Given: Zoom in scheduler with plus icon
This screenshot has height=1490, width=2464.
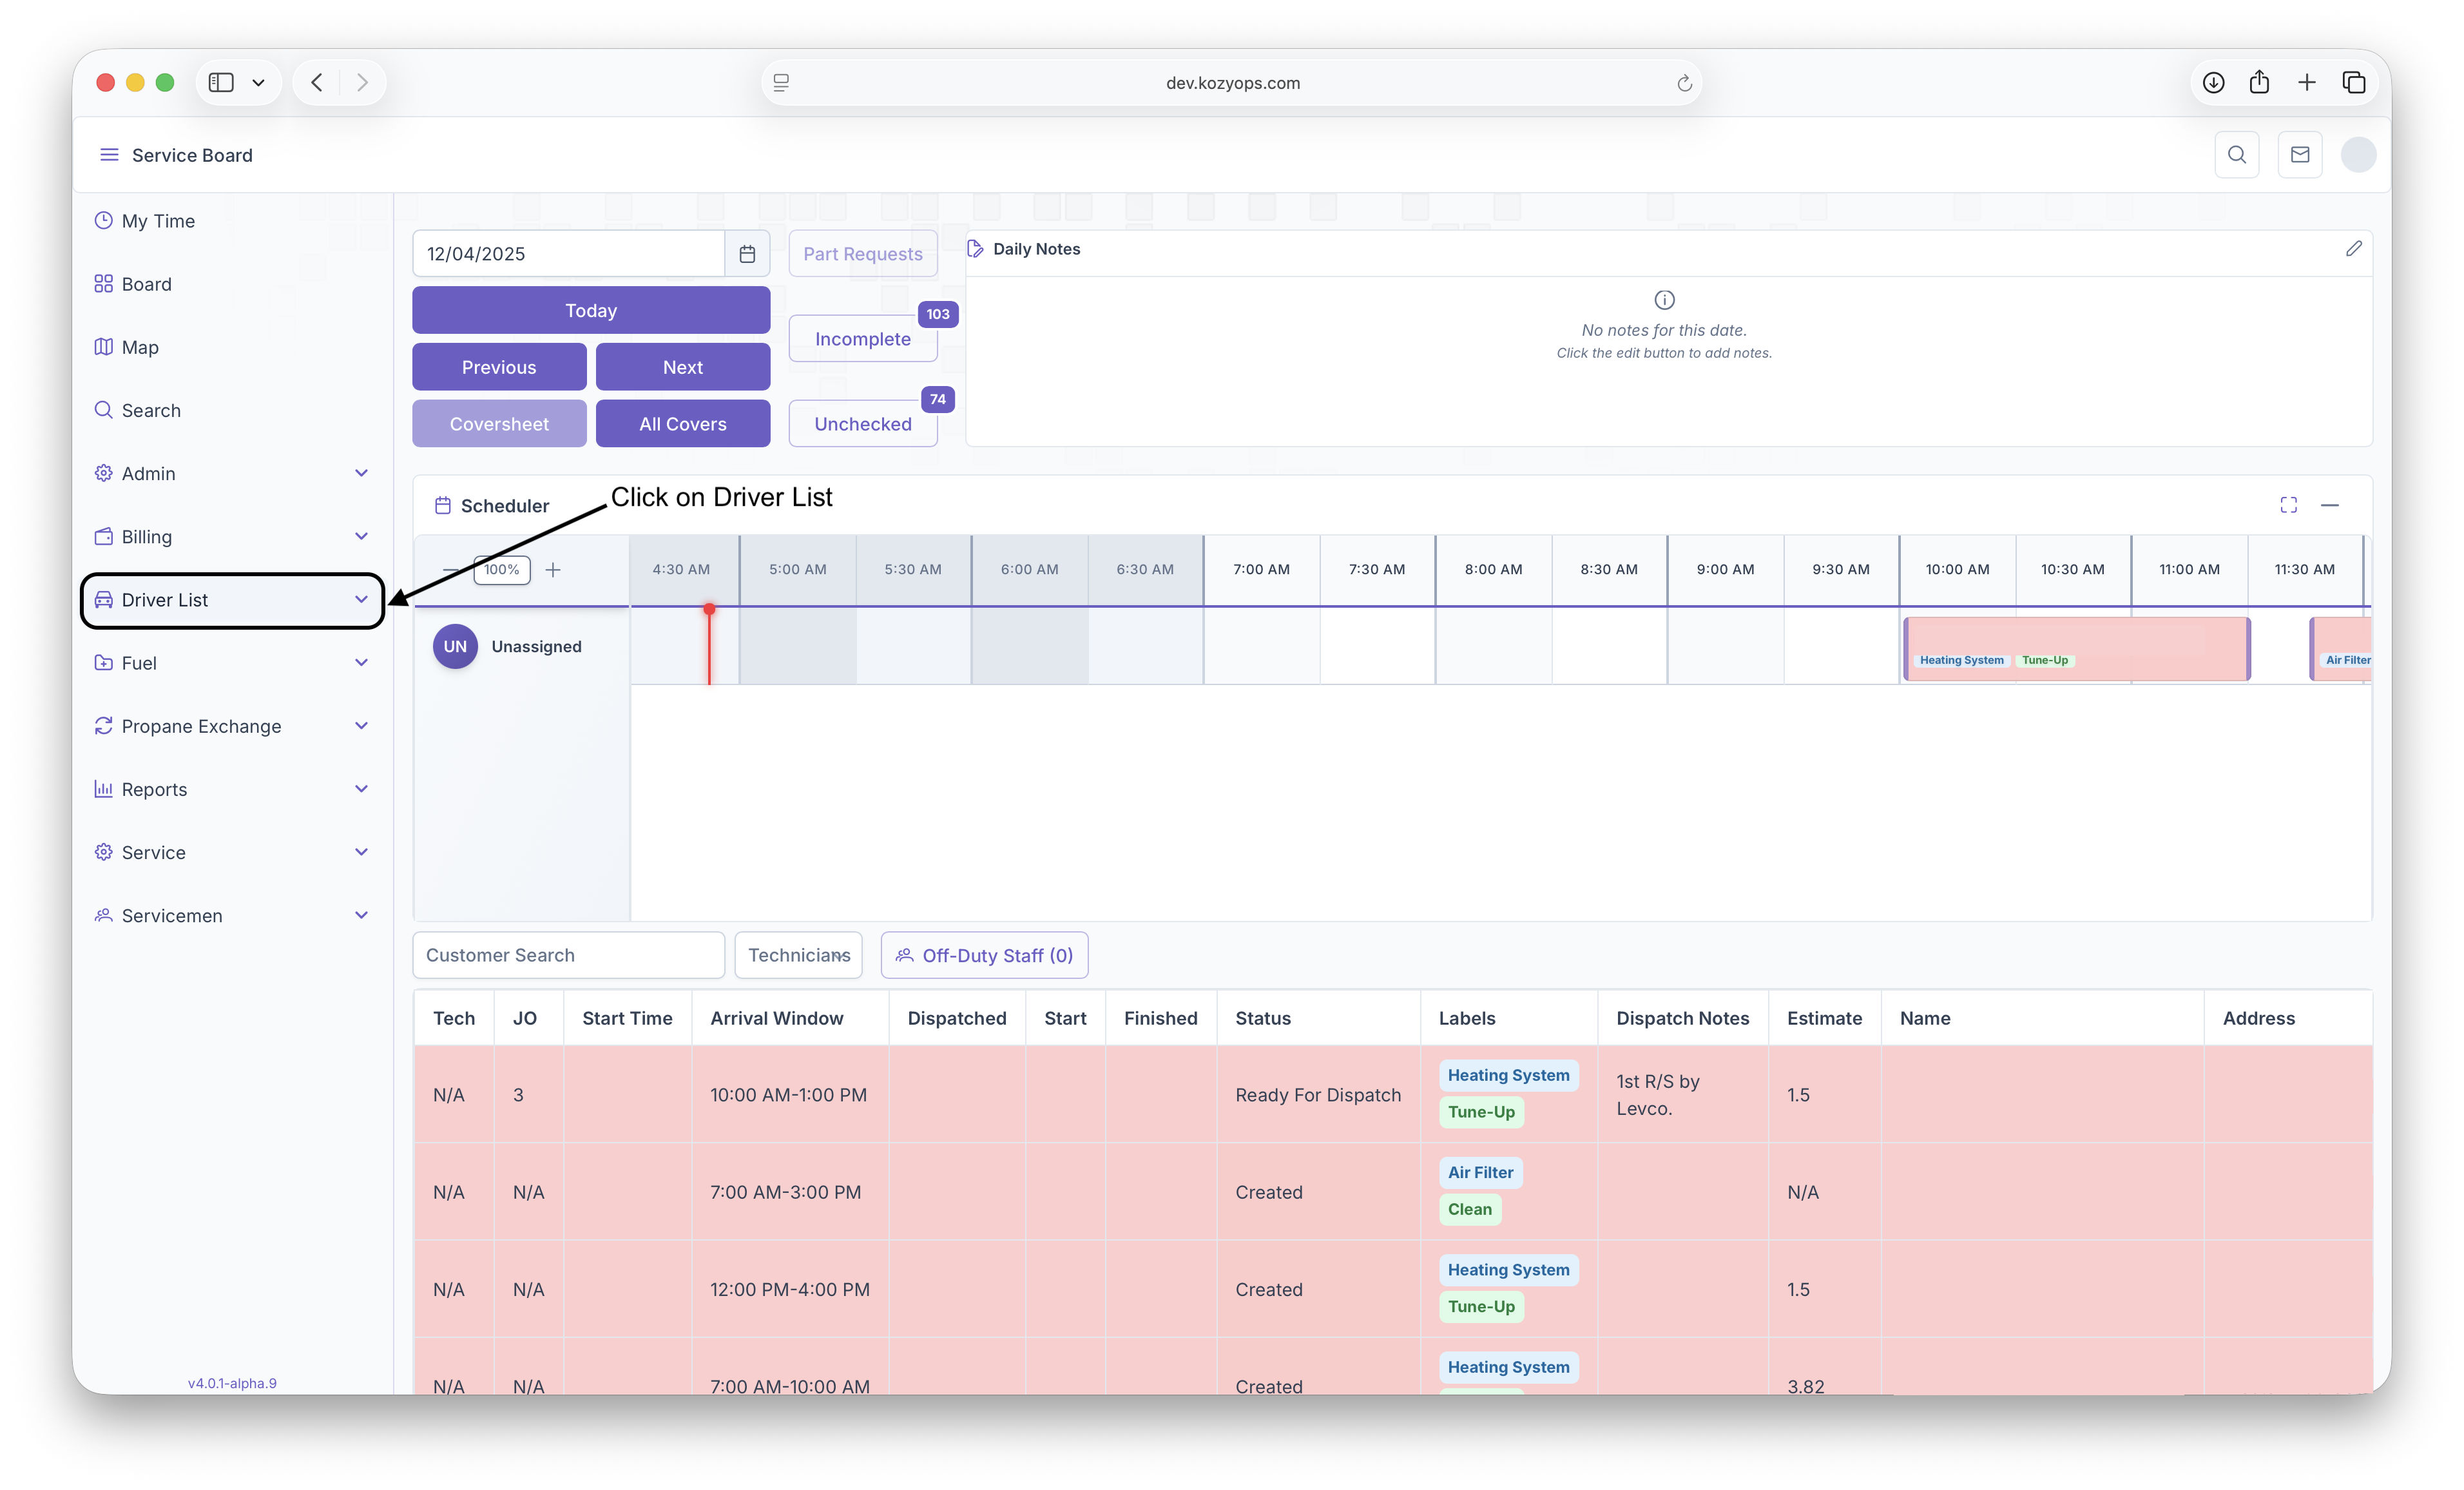Looking at the screenshot, I should (553, 570).
